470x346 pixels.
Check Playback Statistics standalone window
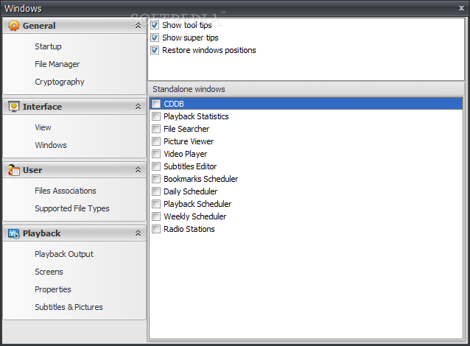coord(156,116)
